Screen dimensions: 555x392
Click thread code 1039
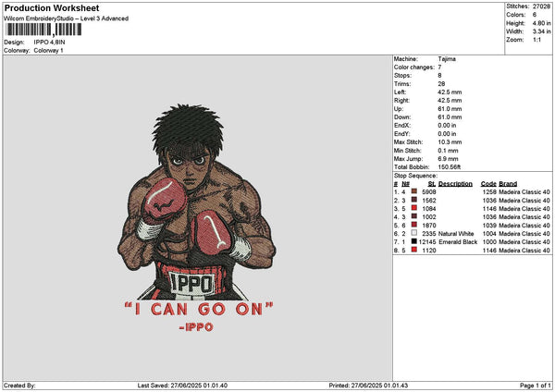[x=489, y=225]
